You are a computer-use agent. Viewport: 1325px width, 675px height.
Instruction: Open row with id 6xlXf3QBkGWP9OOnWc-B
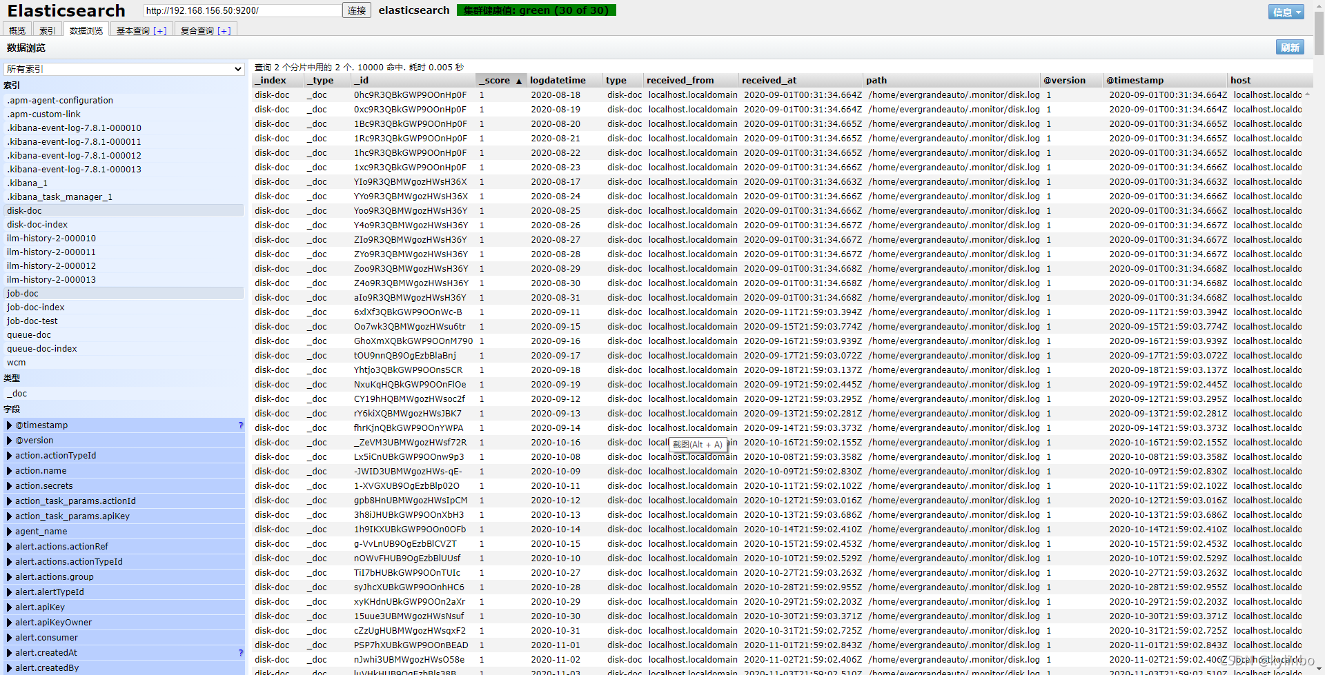pyautogui.click(x=778, y=312)
